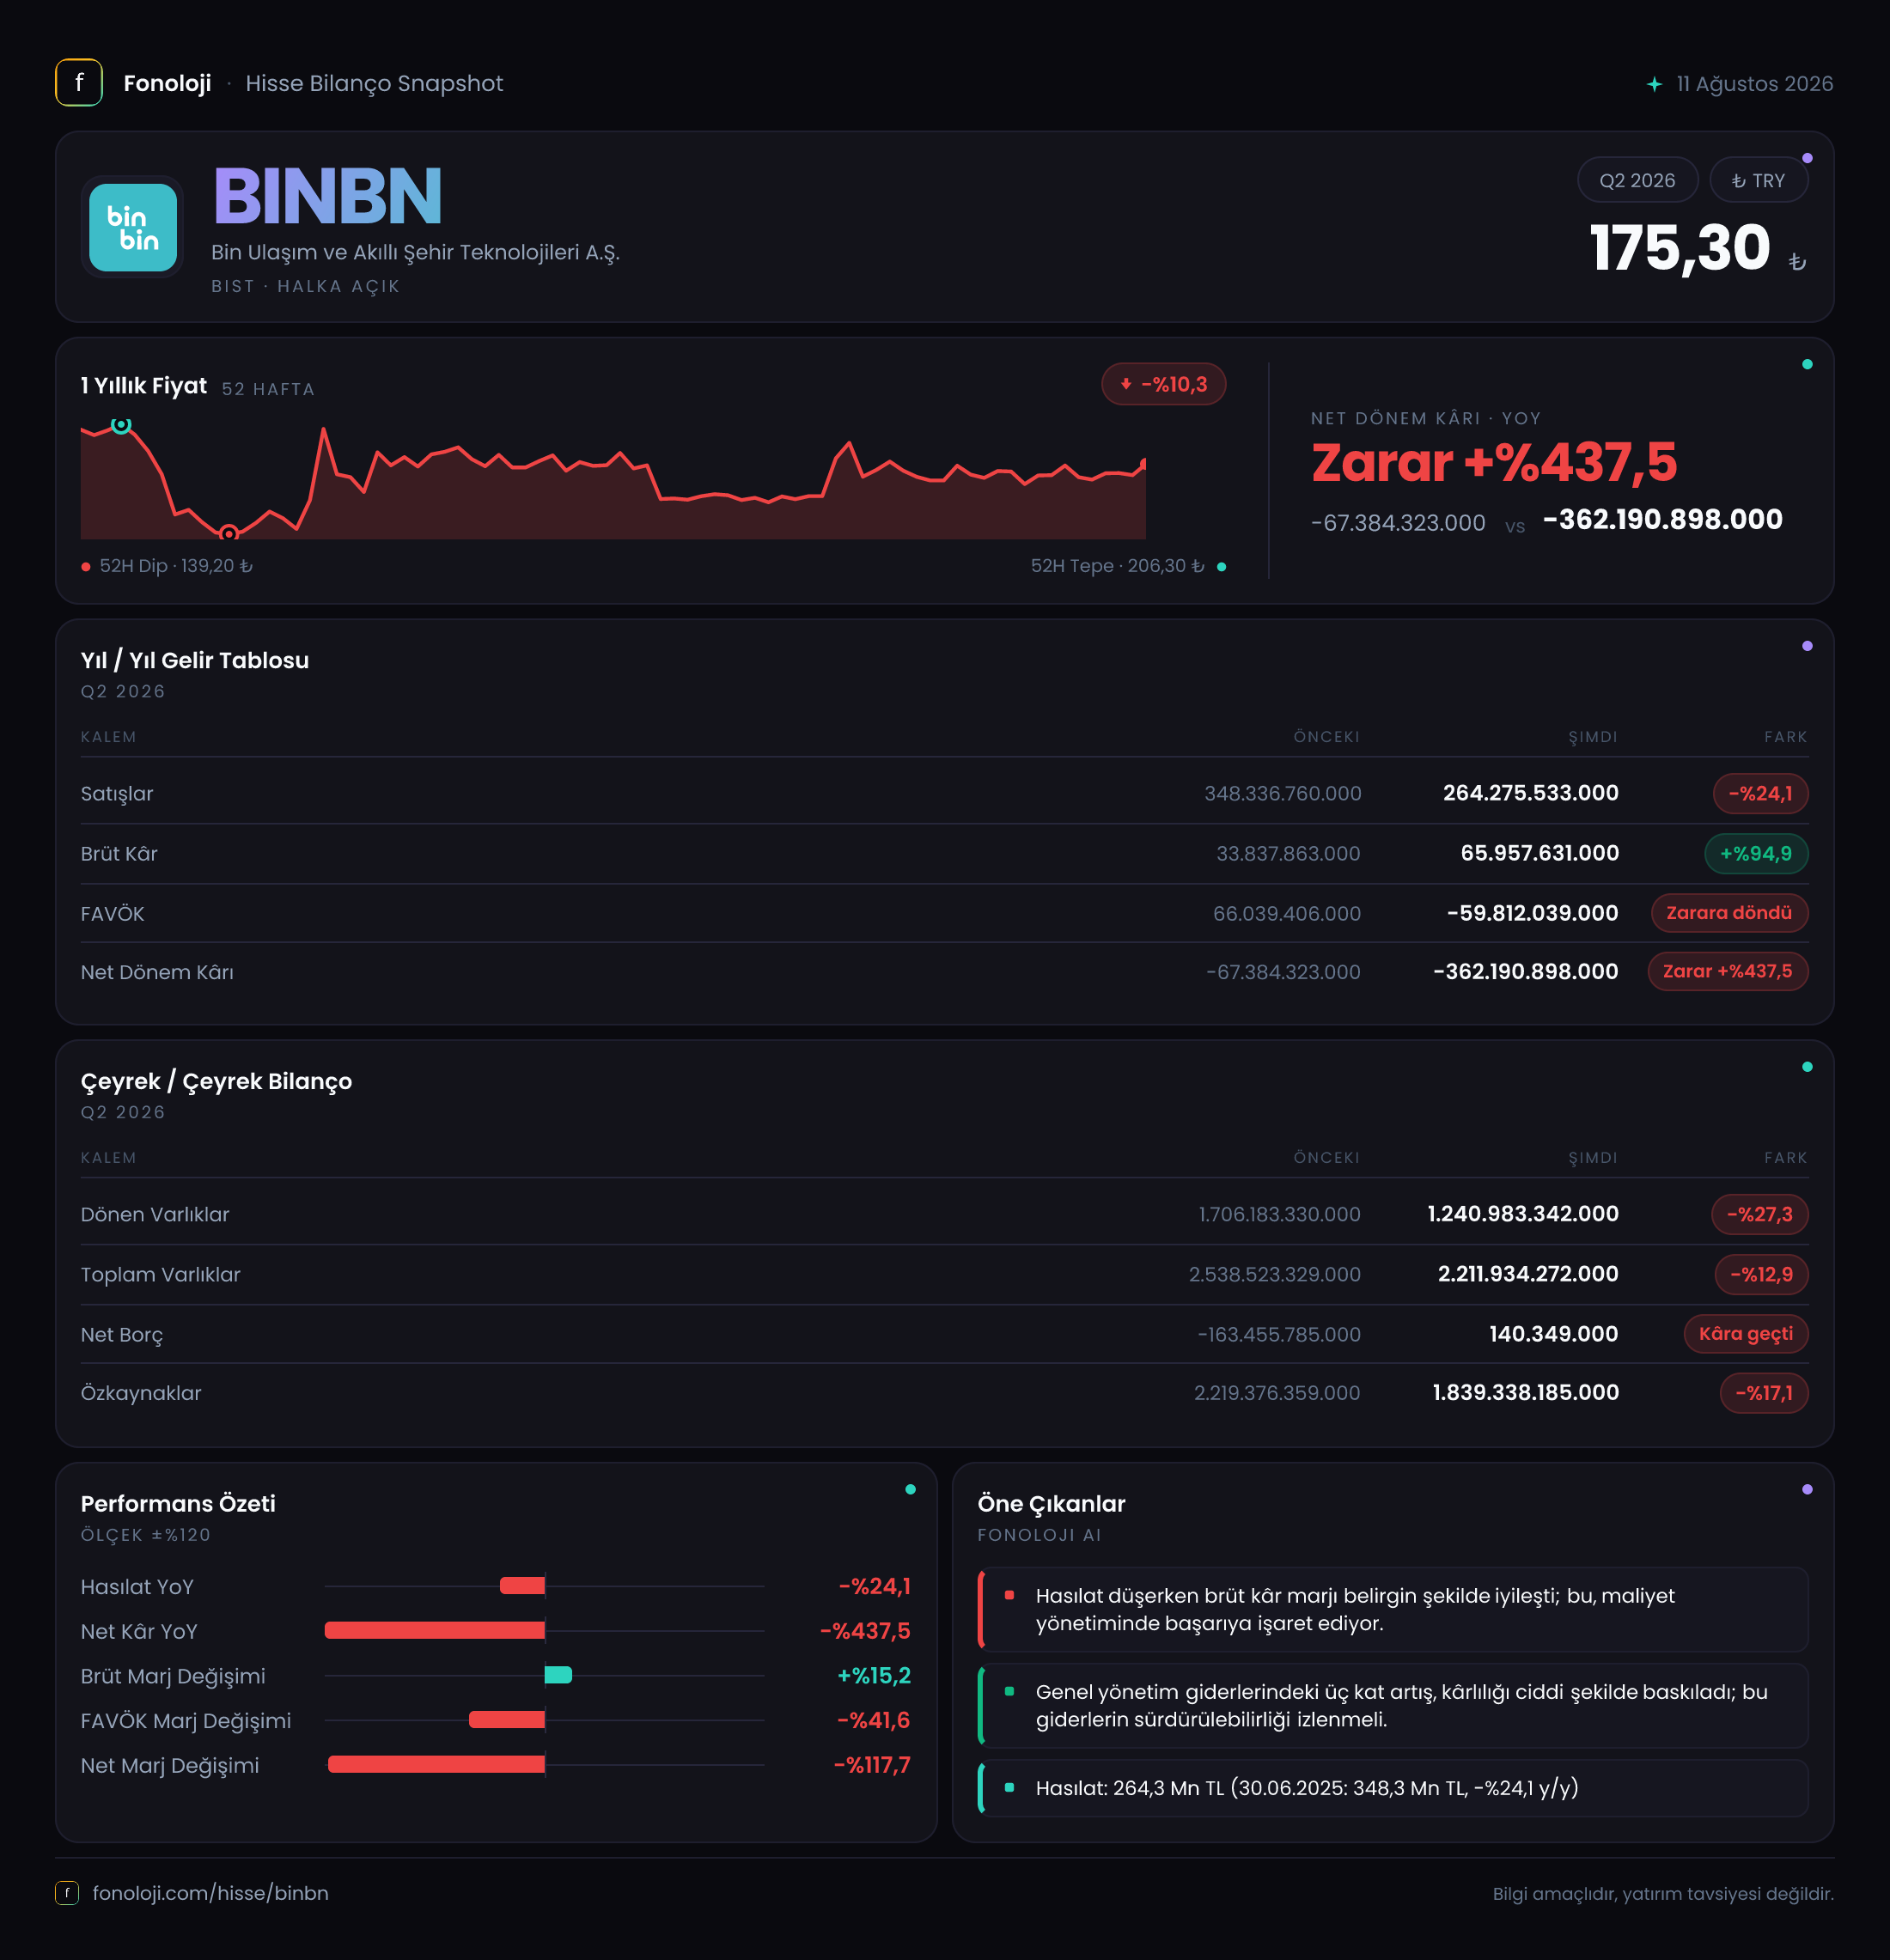The width and height of the screenshot is (1890, 1960).
Task: Click the Brüt Marj Değişimi green bar
Action: pyautogui.click(x=558, y=1675)
